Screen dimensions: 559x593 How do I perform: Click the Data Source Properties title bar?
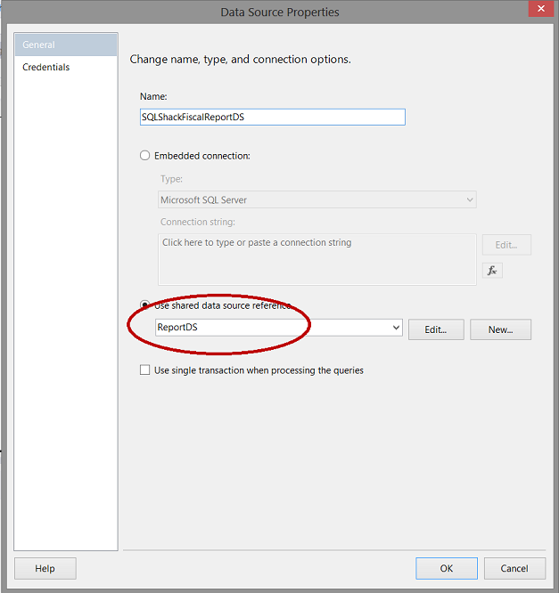tap(280, 12)
